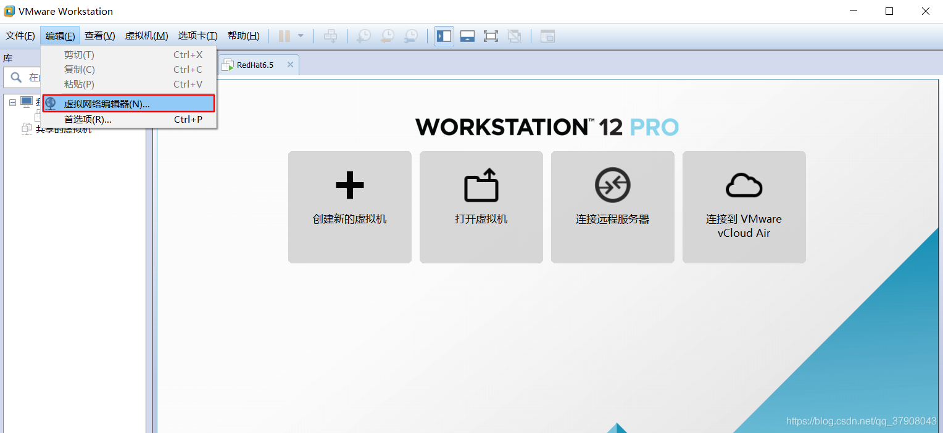The width and height of the screenshot is (943, 433).
Task: Open the 查看(V) menu
Action: [x=100, y=36]
